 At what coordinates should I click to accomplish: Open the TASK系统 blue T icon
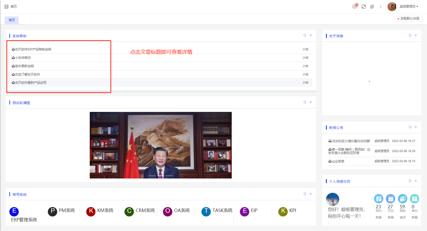(206, 211)
